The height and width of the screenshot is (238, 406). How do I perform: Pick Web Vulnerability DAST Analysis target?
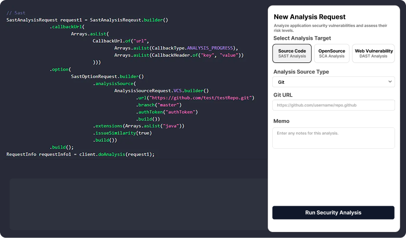click(374, 54)
